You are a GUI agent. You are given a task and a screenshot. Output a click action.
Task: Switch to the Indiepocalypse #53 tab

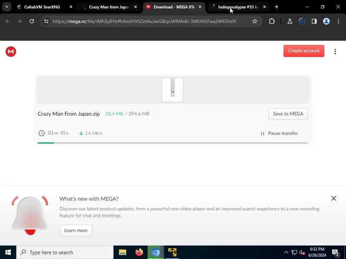(239, 7)
